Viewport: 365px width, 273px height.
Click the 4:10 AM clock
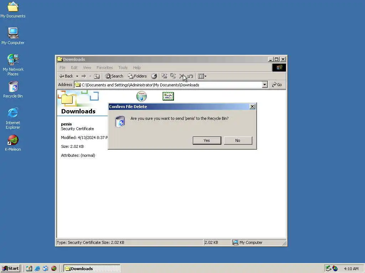pos(351,269)
